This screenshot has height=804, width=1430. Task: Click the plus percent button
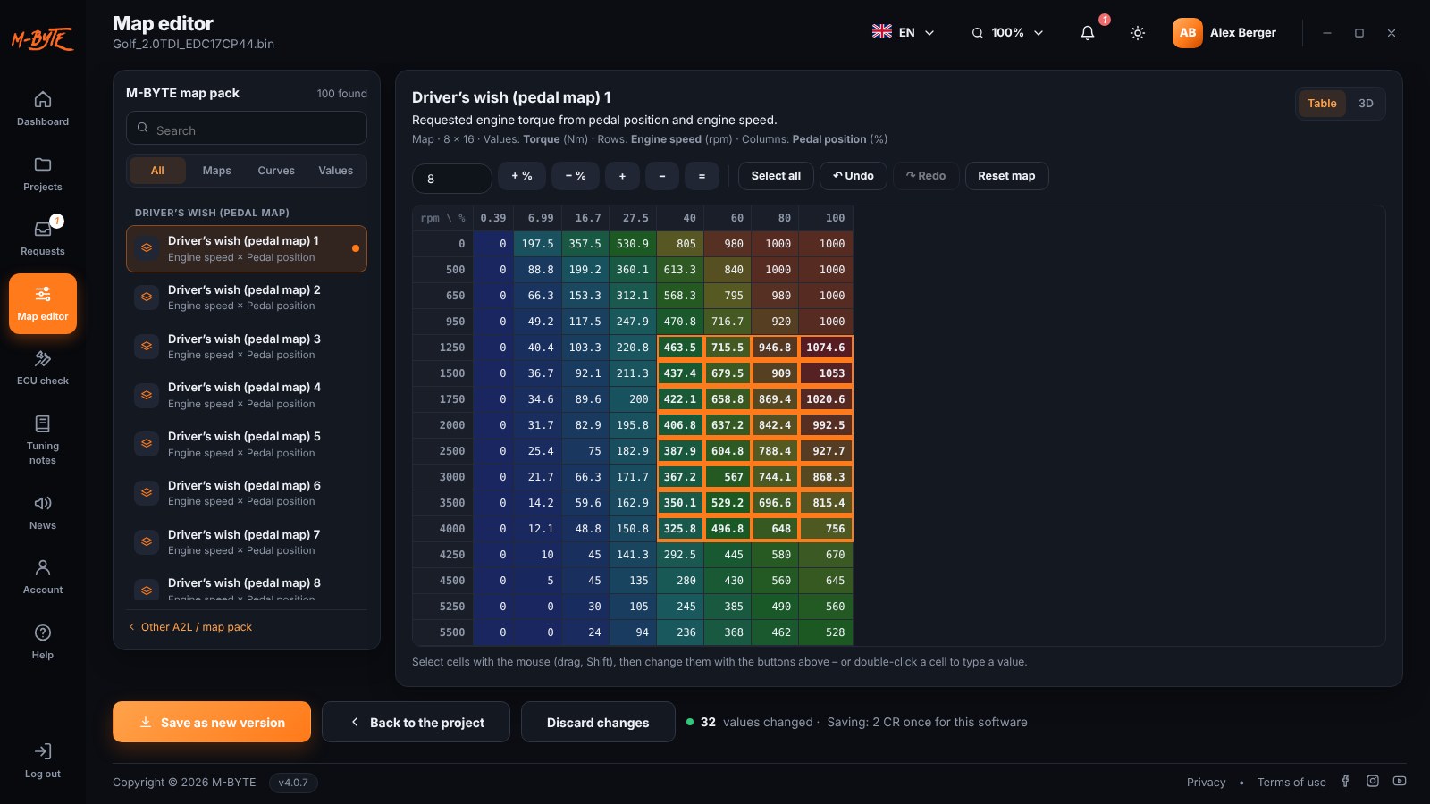click(x=522, y=176)
